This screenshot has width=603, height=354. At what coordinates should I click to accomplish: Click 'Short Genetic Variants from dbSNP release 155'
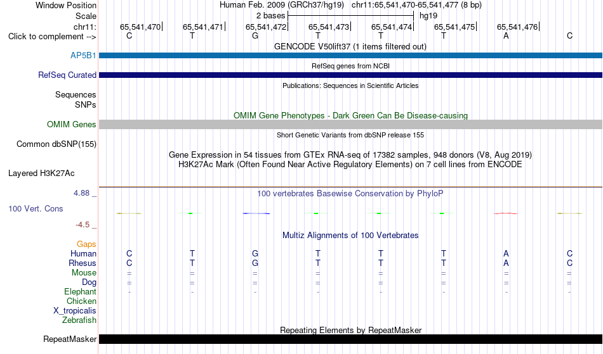[350, 135]
